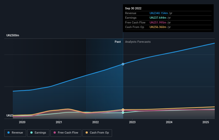219x140 pixels.
Task: Click the Sep 30 2022 tooltip date
Action: pyautogui.click(x=133, y=8)
